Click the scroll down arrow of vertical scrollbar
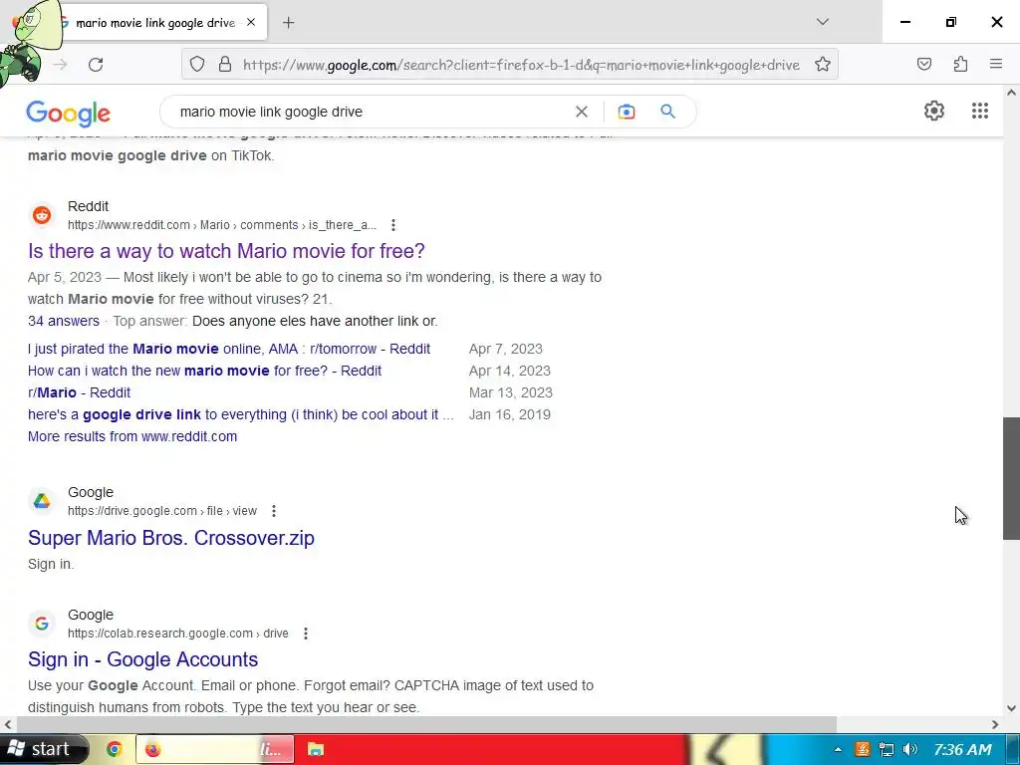Viewport: 1020px width, 765px height. [1011, 708]
